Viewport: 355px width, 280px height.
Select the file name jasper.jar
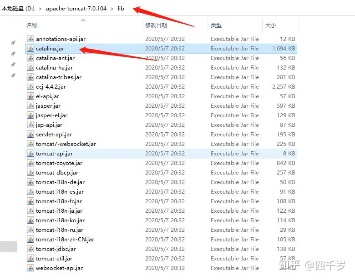[48, 105]
